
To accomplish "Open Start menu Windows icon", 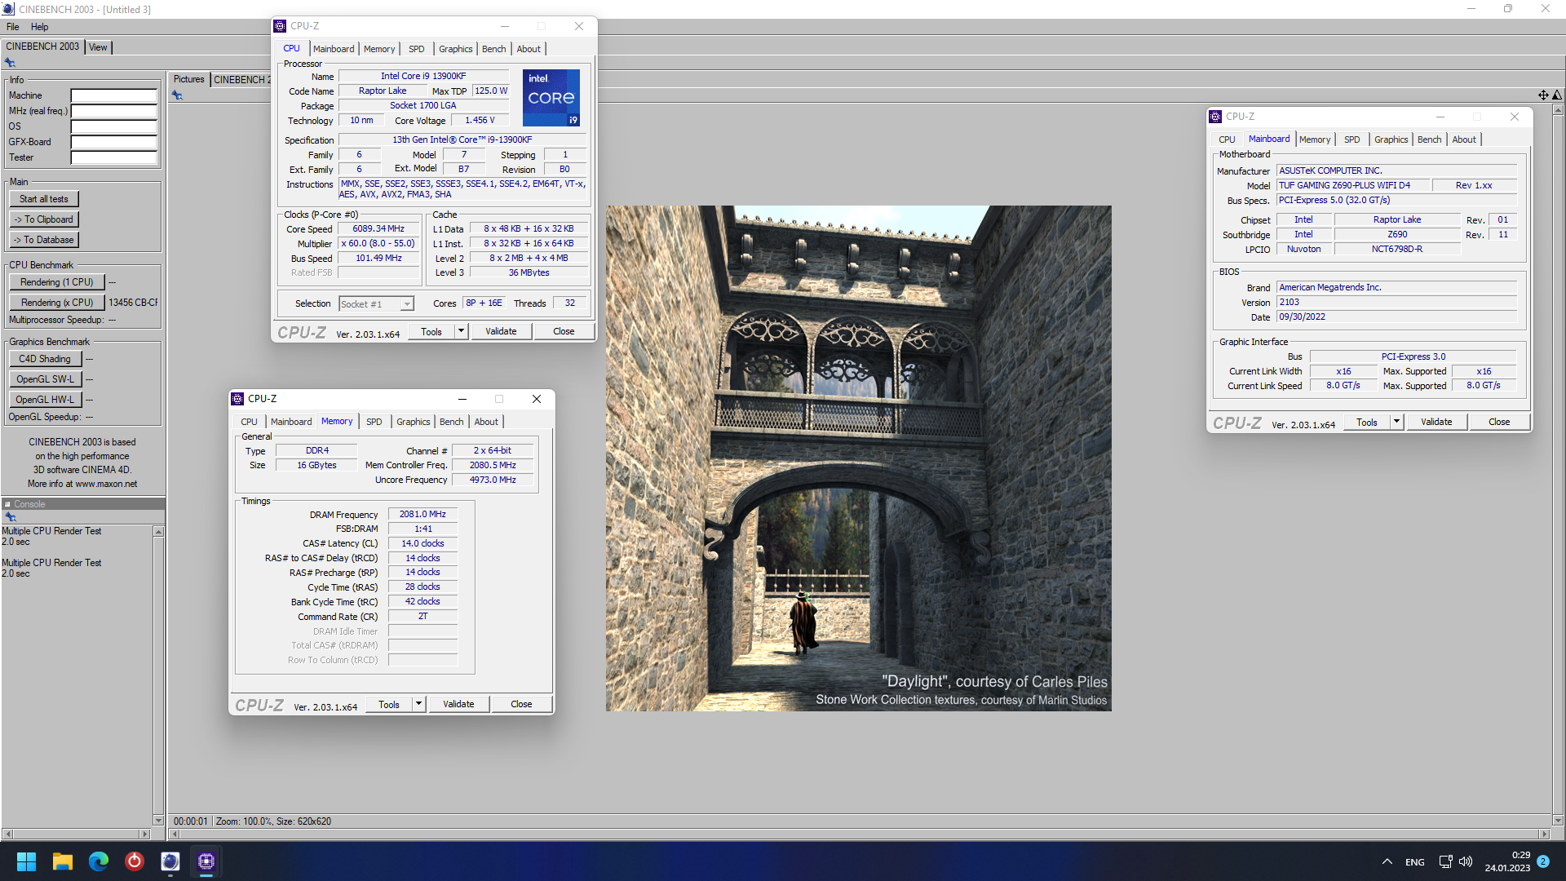I will [x=26, y=861].
